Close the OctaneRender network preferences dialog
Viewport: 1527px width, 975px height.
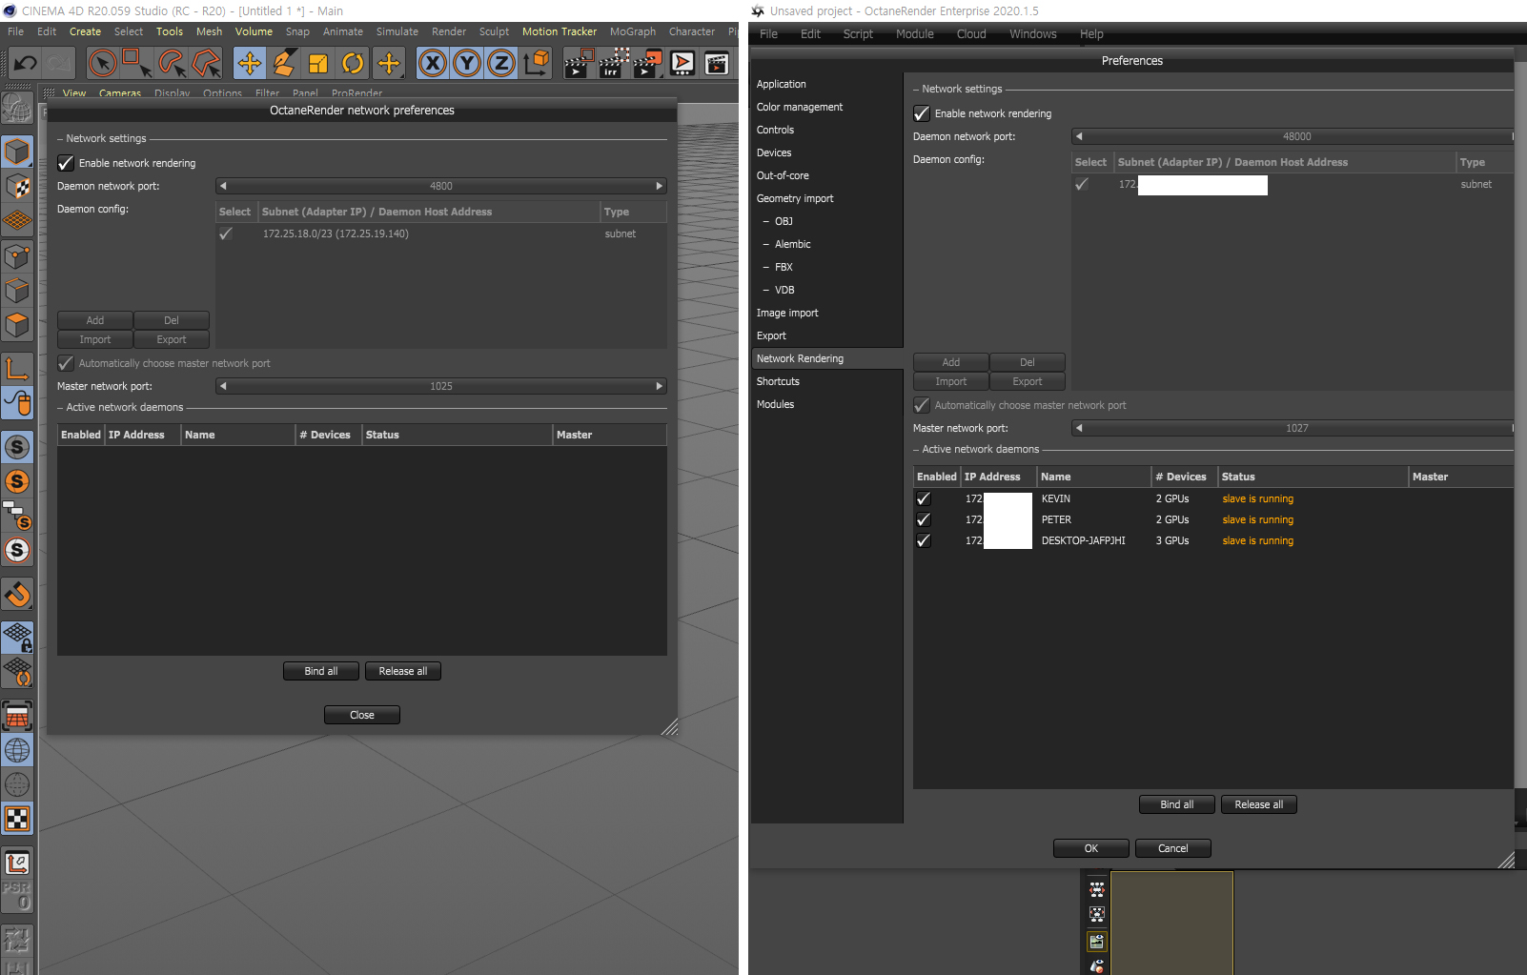coord(362,715)
